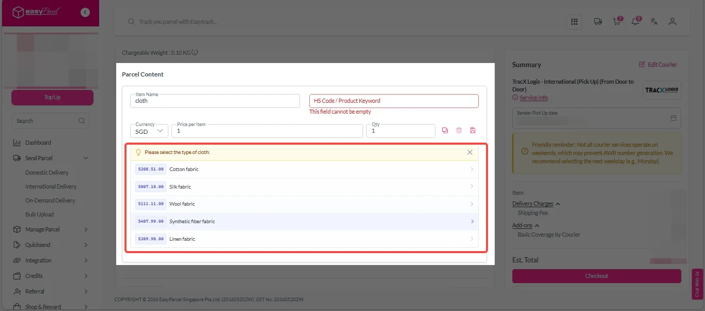The image size is (705, 311).
Task: Choose Synthetic fiber fabric suggestion
Action: (x=304, y=222)
